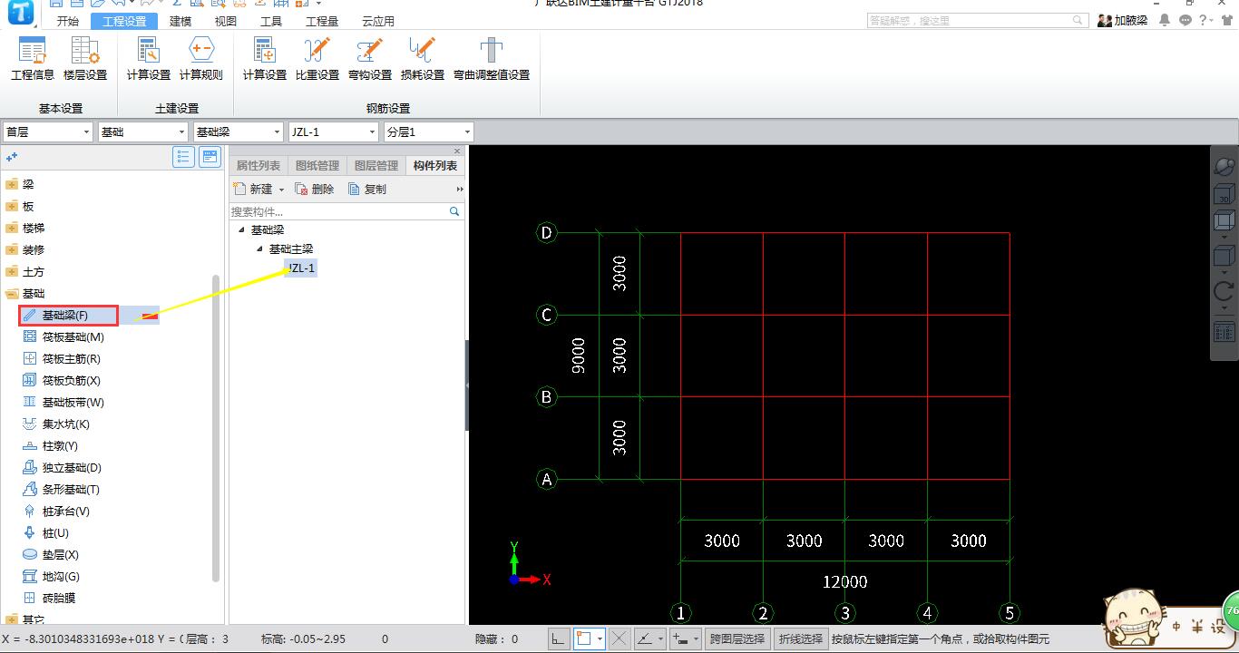Collapse the 基础梁 tree node
The height and width of the screenshot is (653, 1239).
click(241, 229)
